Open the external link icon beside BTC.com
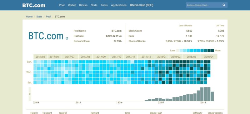The height and width of the screenshot is (114, 250). click(67, 38)
